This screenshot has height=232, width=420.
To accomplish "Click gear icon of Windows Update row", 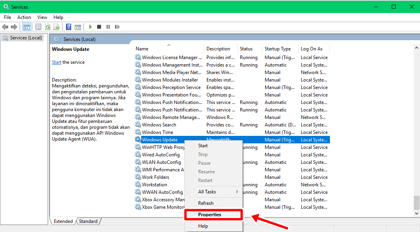I will point(138,139).
